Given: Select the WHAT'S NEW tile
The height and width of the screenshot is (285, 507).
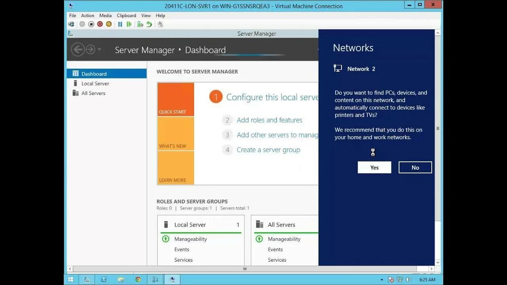Looking at the screenshot, I should [x=176, y=133].
